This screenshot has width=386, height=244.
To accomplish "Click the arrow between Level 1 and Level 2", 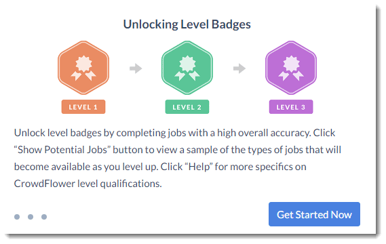I will [x=136, y=68].
